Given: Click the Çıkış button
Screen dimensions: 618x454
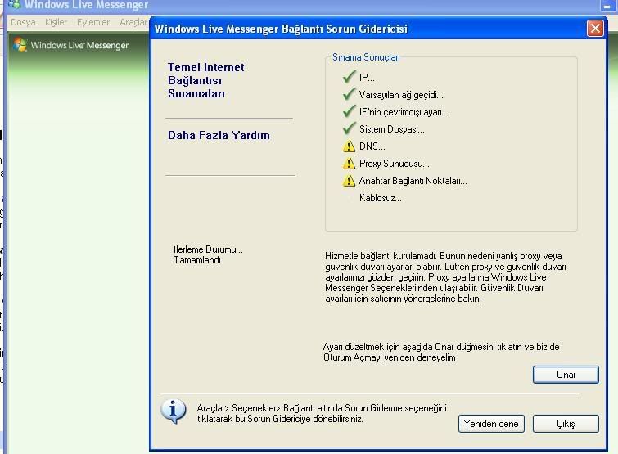Looking at the screenshot, I should pos(566,424).
